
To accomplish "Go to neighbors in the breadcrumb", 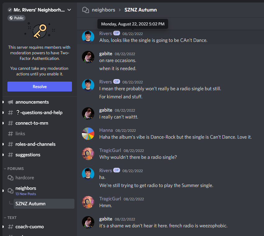I will (103, 10).
